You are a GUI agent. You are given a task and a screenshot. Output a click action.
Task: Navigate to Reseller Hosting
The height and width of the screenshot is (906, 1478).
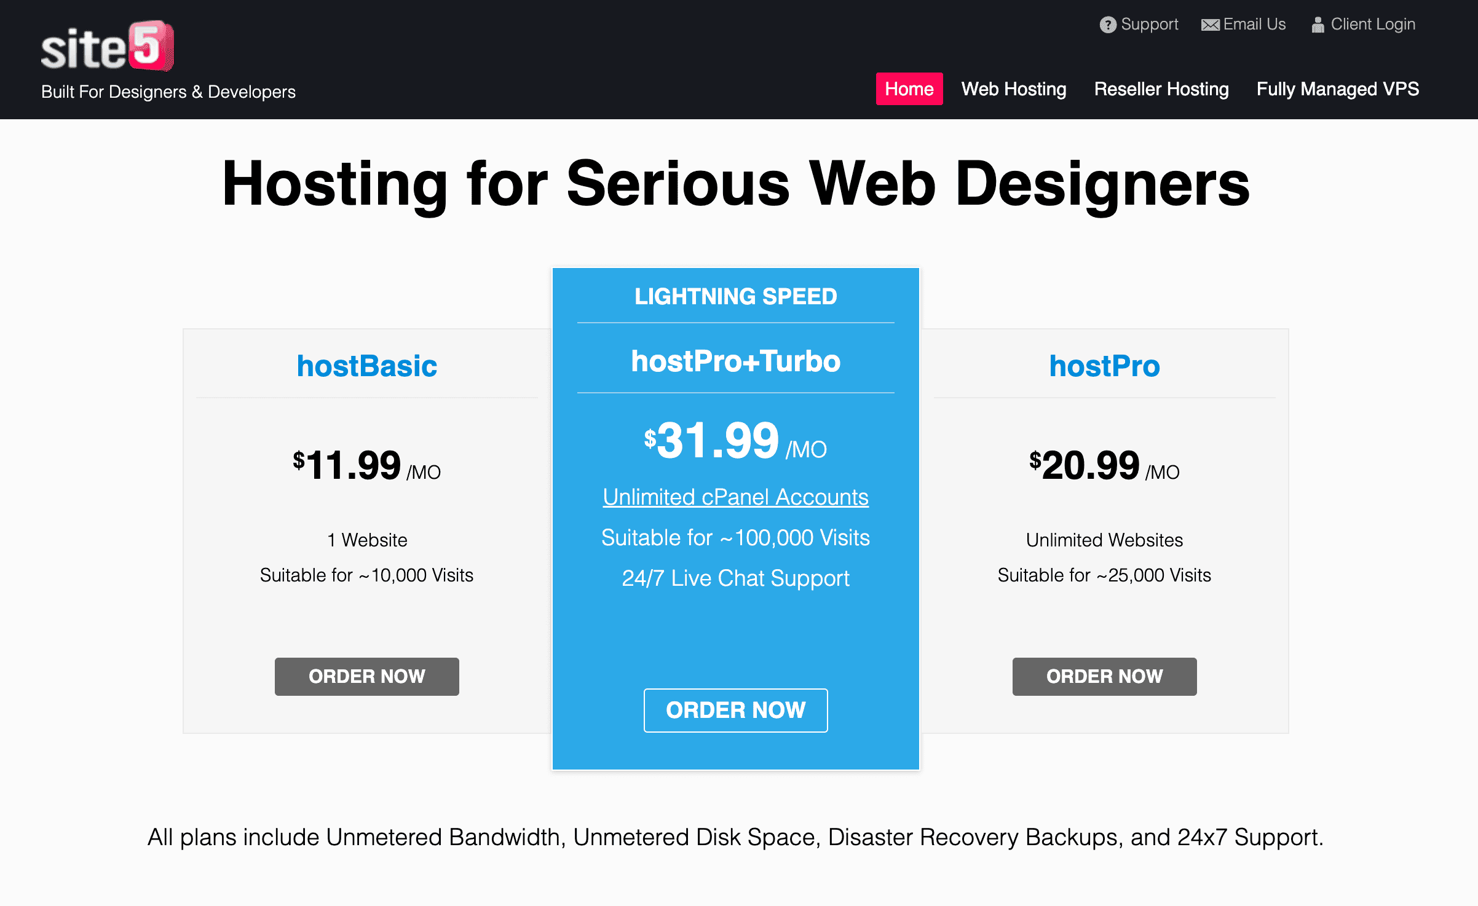pyautogui.click(x=1161, y=89)
